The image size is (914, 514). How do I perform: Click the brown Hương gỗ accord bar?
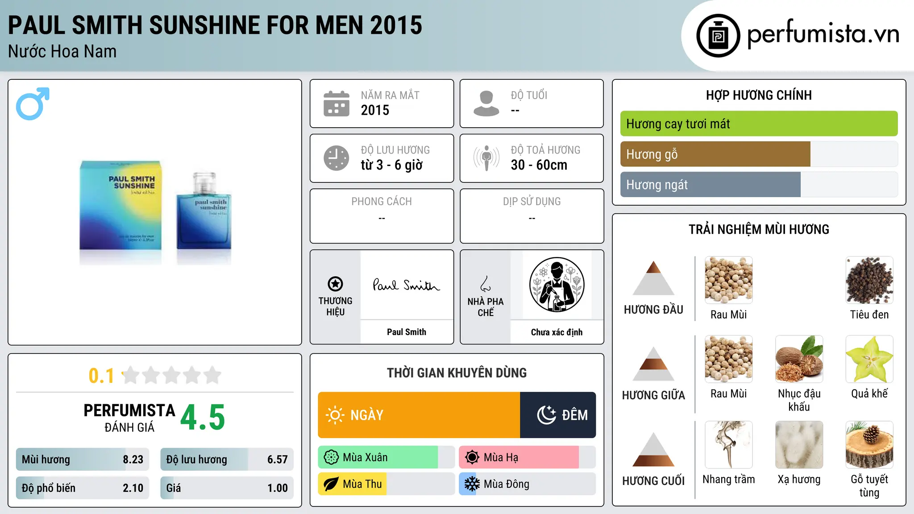(715, 154)
